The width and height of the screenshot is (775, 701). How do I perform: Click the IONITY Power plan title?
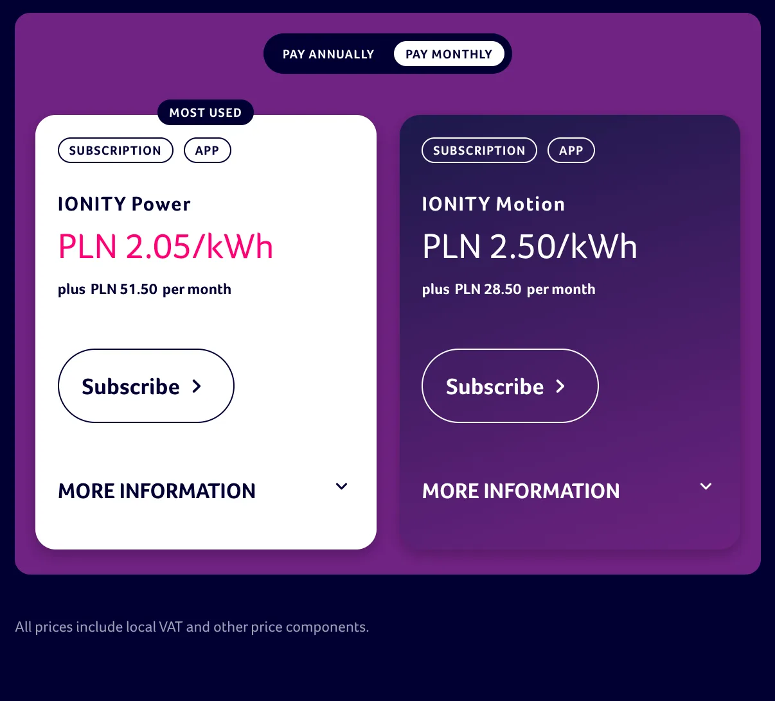124,204
